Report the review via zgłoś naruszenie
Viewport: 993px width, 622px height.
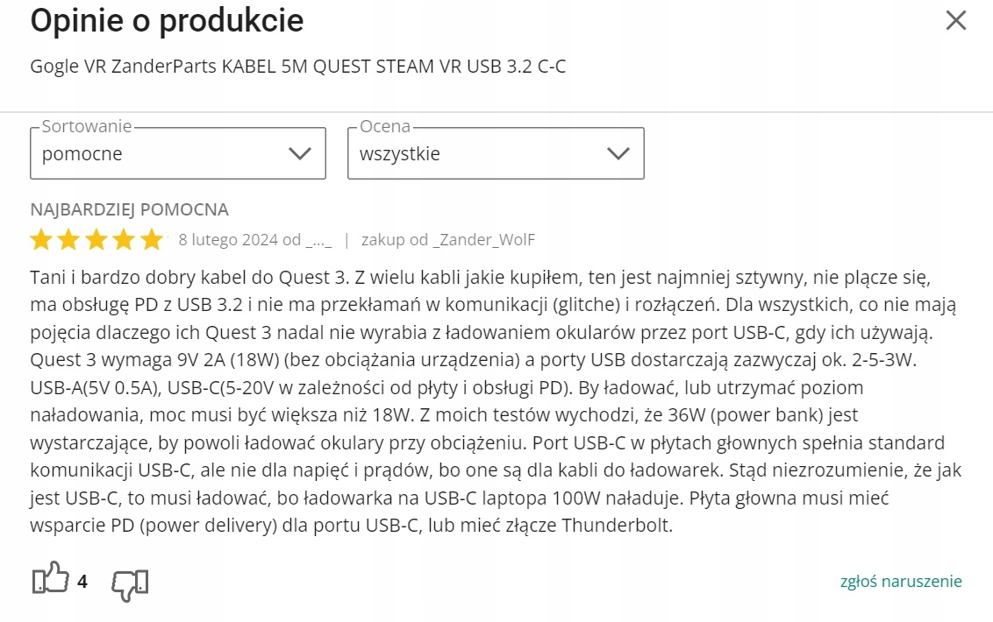[x=901, y=581]
